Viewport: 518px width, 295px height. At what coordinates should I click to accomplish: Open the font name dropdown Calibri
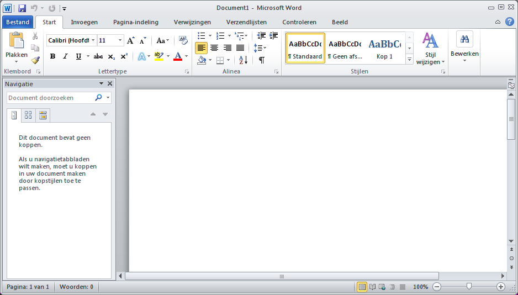point(93,40)
